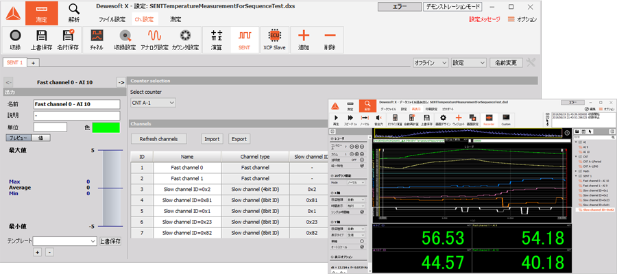Image resolution: width=617 pixels, height=274 pixels.
Task: Click the 削除 minus icon to remove module
Action: click(x=330, y=40)
